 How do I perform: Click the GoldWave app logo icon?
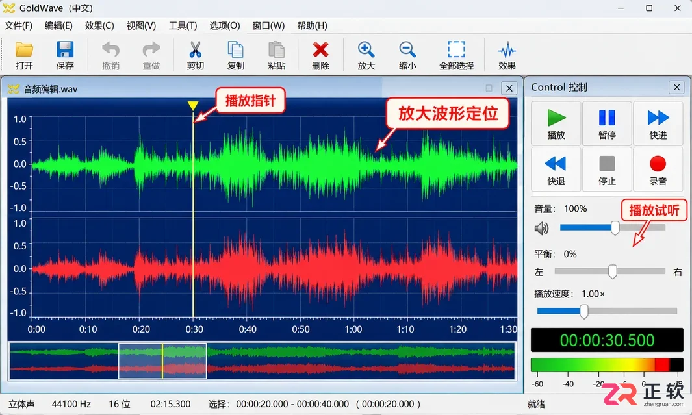click(9, 8)
